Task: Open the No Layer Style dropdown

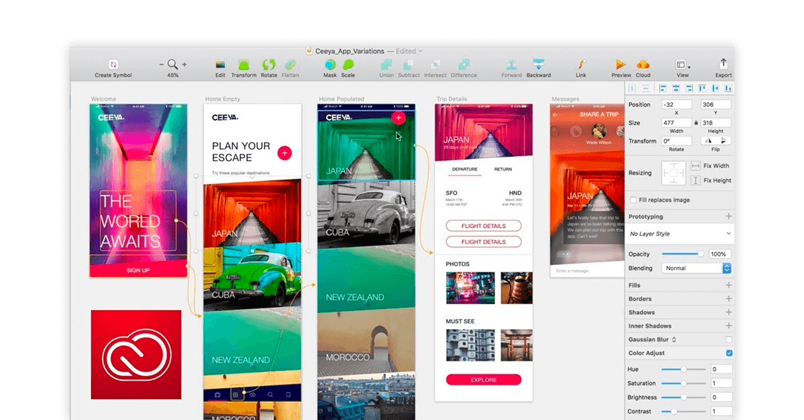Action: pos(679,233)
